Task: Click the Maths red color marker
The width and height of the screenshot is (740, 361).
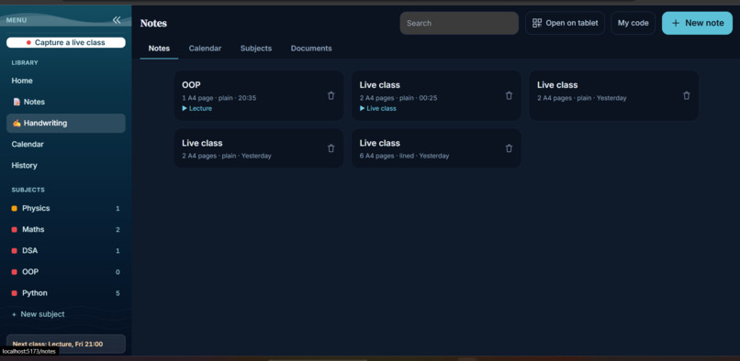Action: [14, 229]
